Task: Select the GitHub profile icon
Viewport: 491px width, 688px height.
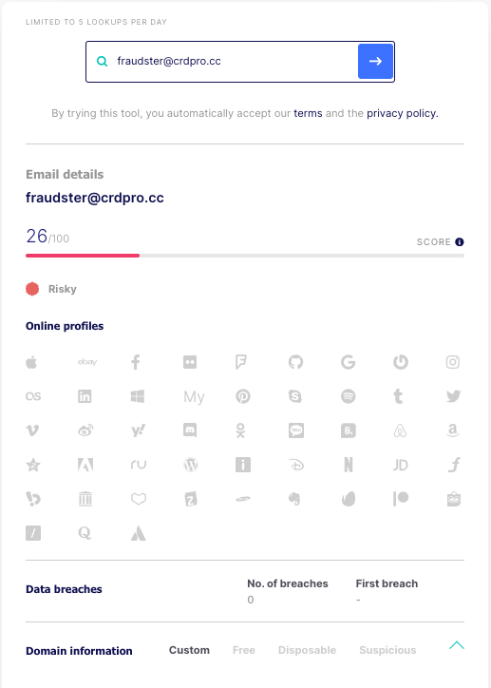Action: 295,362
